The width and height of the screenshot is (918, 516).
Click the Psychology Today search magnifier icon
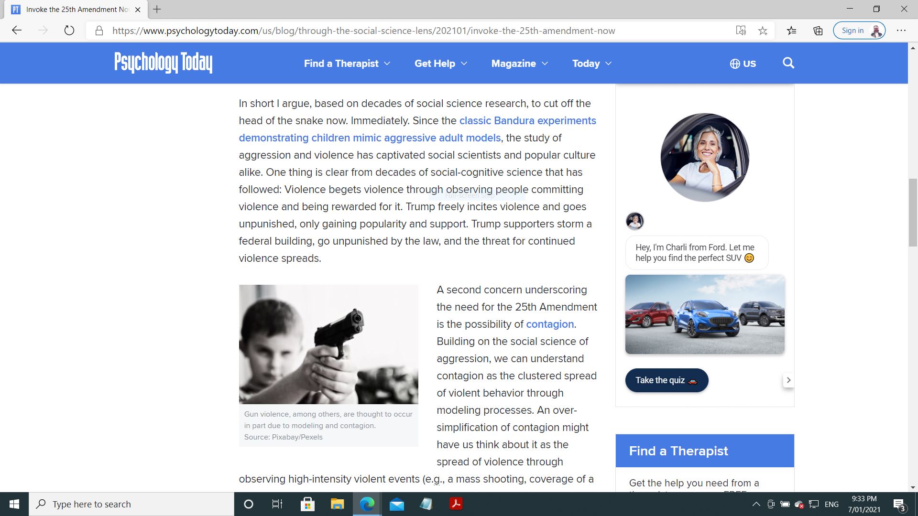(x=788, y=63)
